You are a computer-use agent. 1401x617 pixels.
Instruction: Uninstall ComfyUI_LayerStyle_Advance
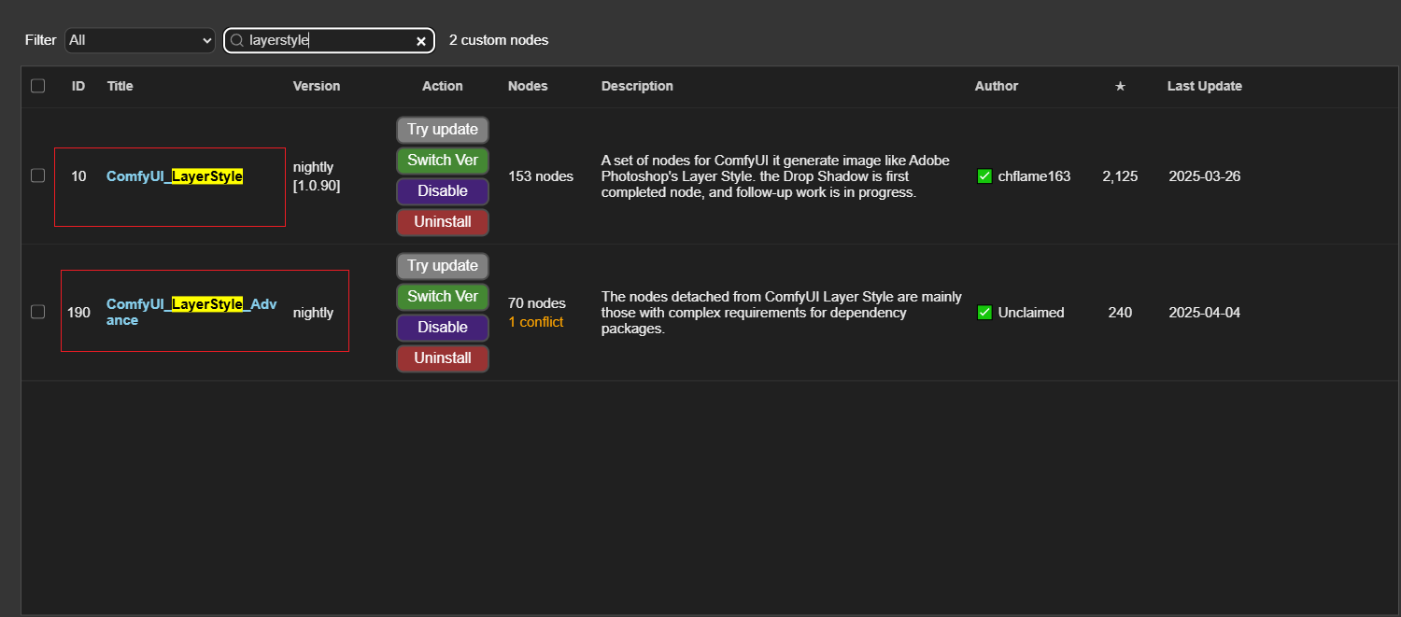(x=443, y=358)
